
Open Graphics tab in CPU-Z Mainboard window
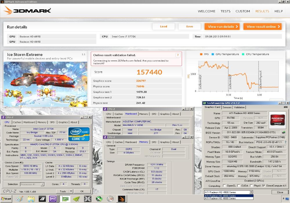coord(165,114)
